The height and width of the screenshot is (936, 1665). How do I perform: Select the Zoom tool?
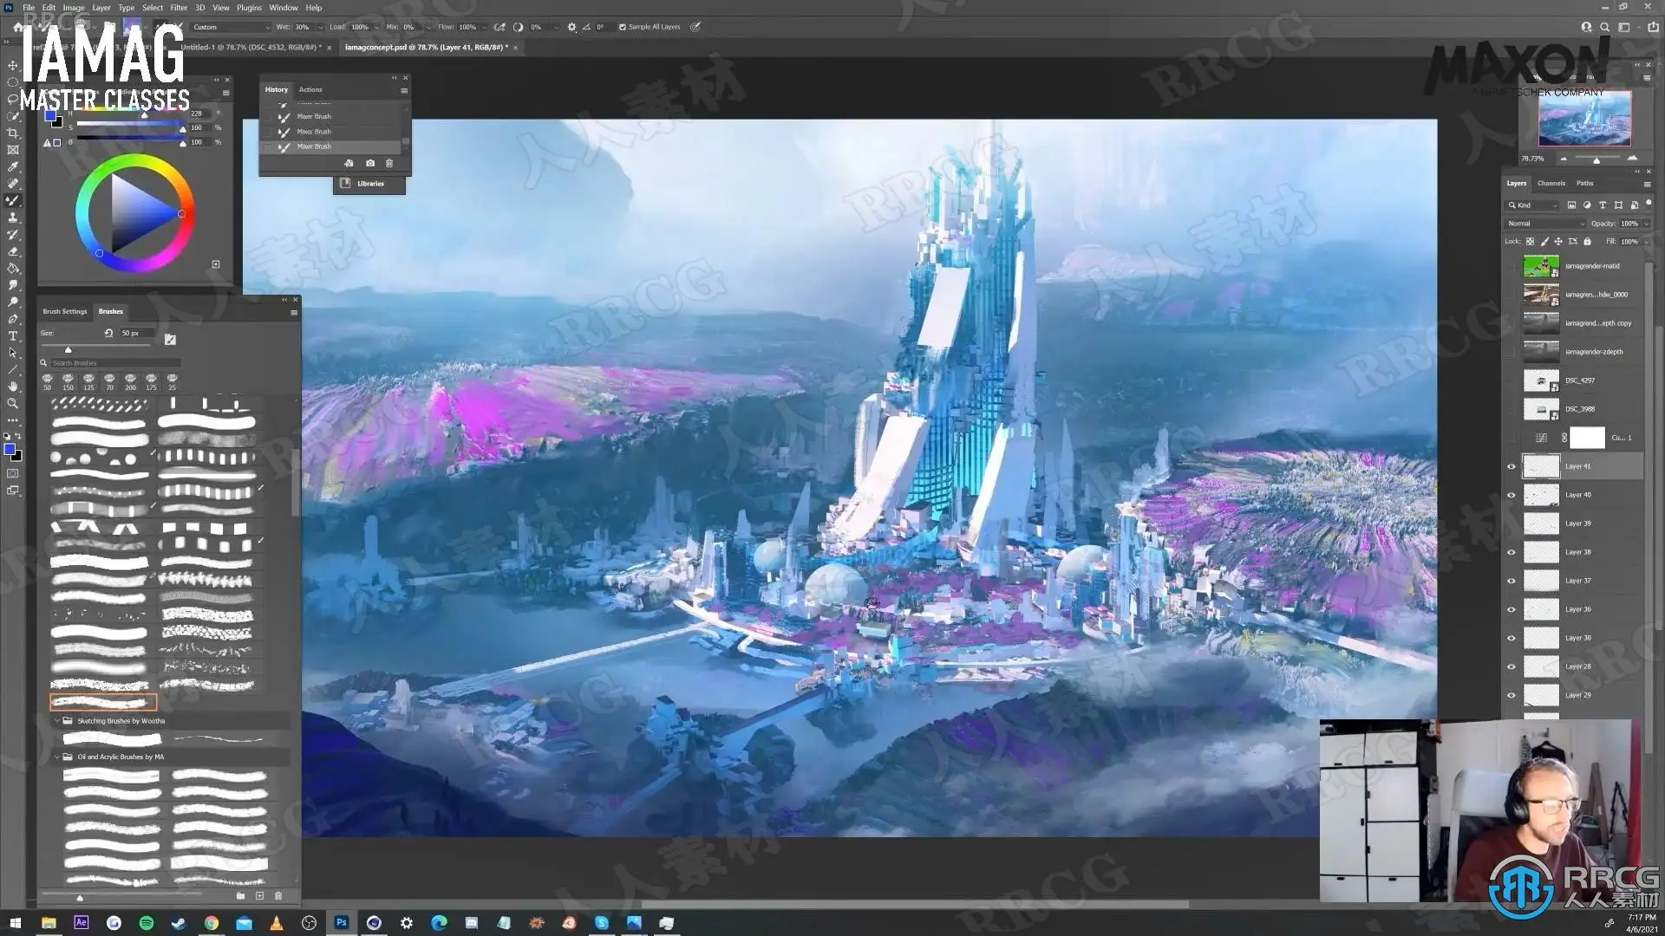coord(13,403)
